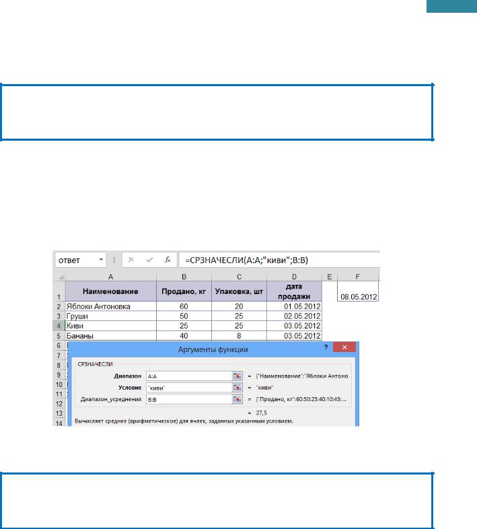Click the 'дата продажи' header cell
477x529 pixels.
(294, 291)
